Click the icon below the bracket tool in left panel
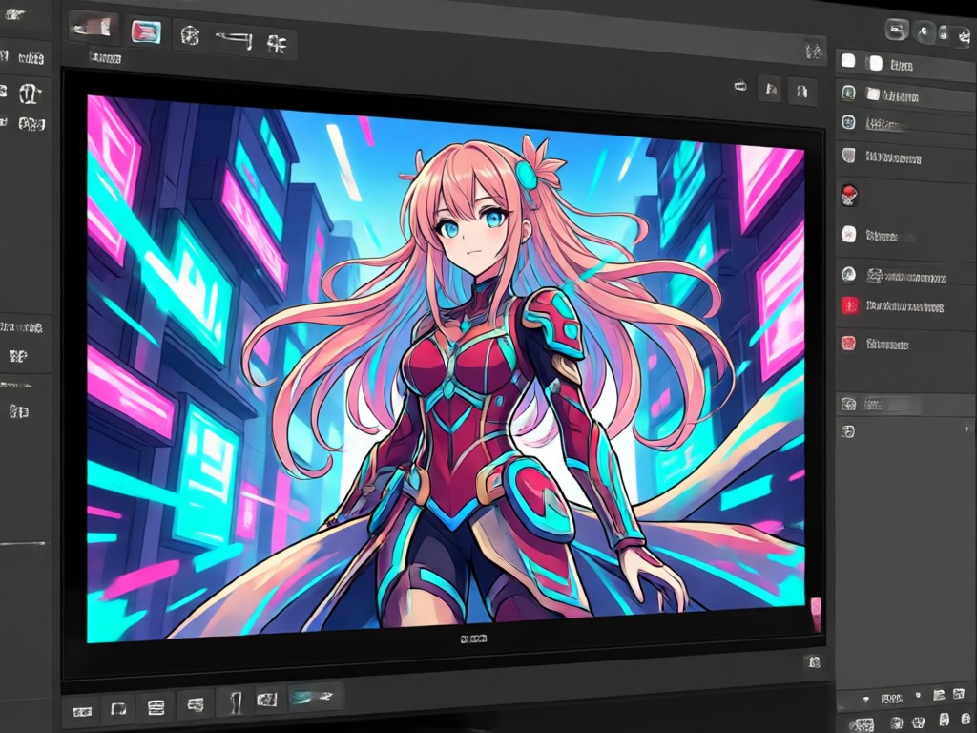This screenshot has height=733, width=977. click(31, 124)
